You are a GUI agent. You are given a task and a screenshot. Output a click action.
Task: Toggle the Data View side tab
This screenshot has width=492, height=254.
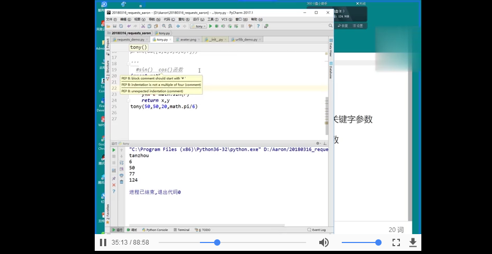[x=331, y=48]
